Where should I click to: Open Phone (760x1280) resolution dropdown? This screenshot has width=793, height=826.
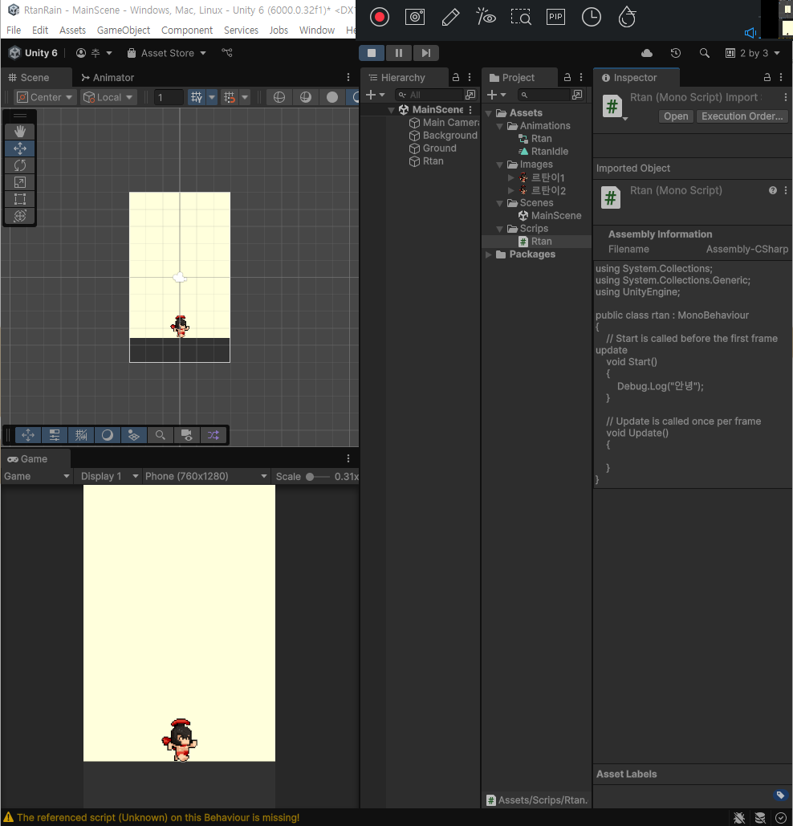coord(206,476)
